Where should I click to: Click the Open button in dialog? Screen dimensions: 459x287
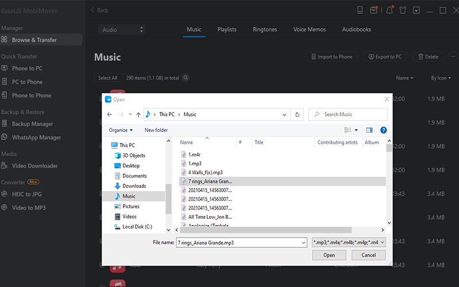pos(329,255)
